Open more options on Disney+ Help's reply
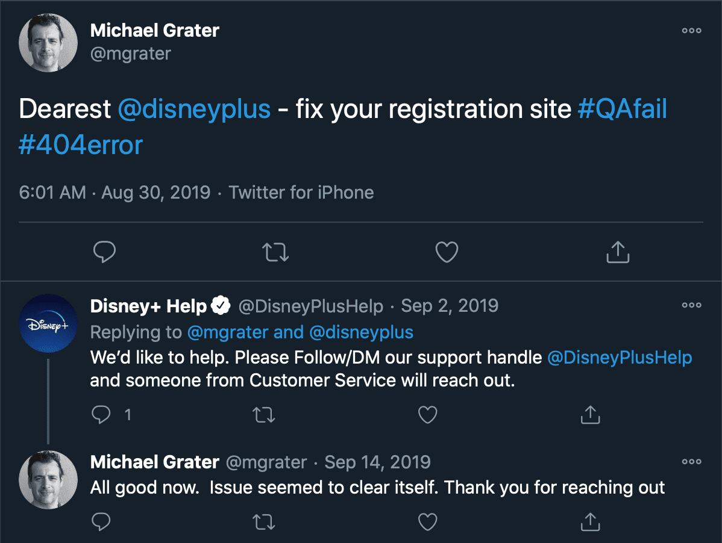This screenshot has width=722, height=543. (691, 305)
